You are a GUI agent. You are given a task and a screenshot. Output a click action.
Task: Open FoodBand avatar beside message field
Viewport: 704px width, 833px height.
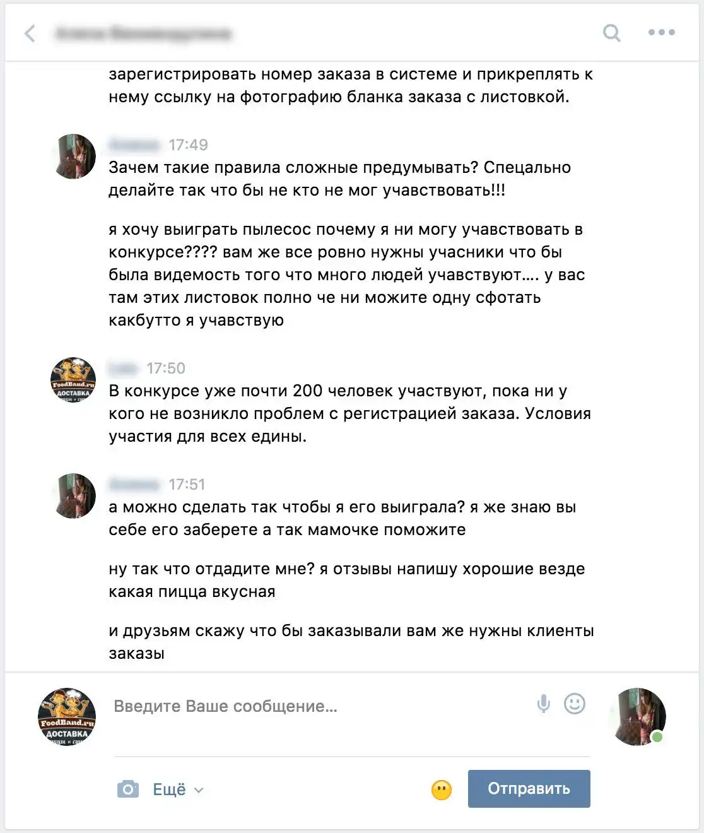67,717
